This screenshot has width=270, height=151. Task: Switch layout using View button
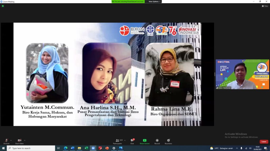[x=265, y=6]
